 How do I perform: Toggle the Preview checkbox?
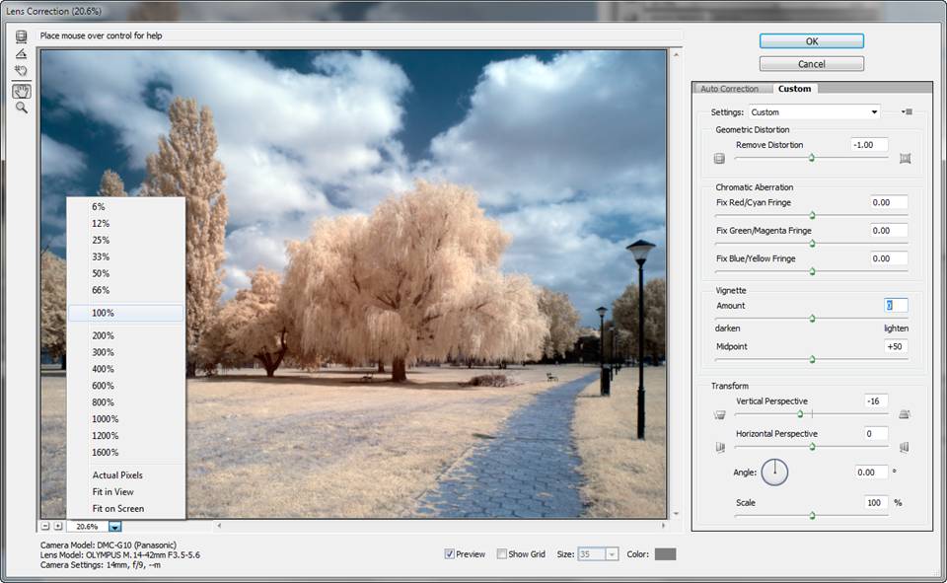(x=450, y=554)
